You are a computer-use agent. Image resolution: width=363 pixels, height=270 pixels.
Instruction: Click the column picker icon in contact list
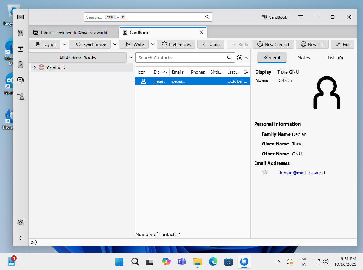coord(246,72)
